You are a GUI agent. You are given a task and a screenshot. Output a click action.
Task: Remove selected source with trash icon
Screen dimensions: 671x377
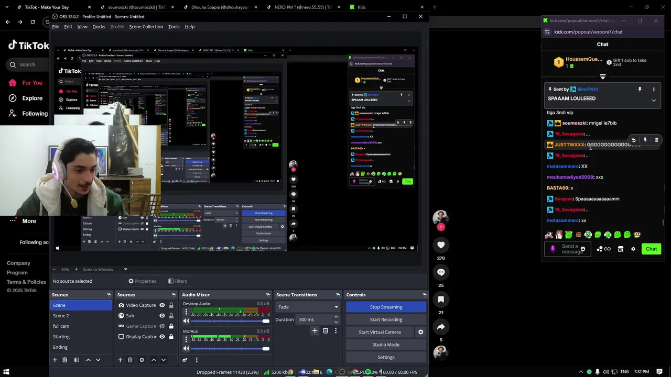tap(130, 360)
